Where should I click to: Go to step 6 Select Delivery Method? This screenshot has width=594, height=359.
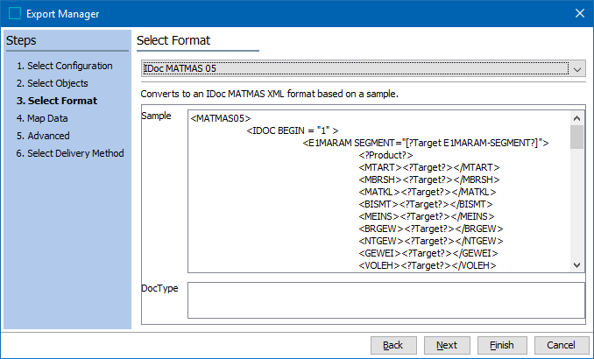[x=69, y=154]
